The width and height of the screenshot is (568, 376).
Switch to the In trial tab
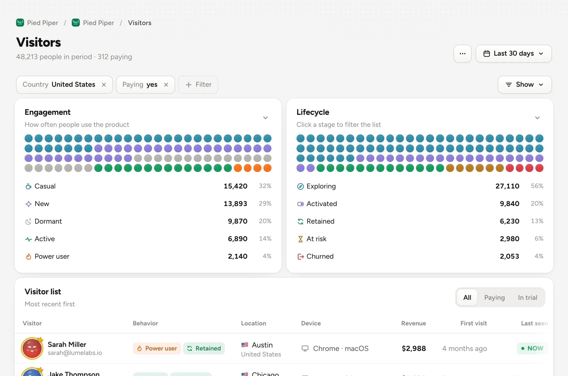(x=527, y=298)
